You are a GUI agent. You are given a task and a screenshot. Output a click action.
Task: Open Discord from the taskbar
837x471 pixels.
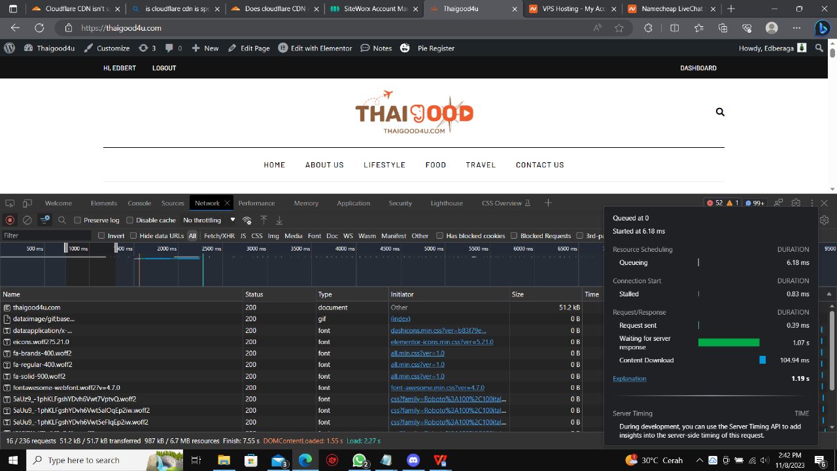pyautogui.click(x=413, y=460)
